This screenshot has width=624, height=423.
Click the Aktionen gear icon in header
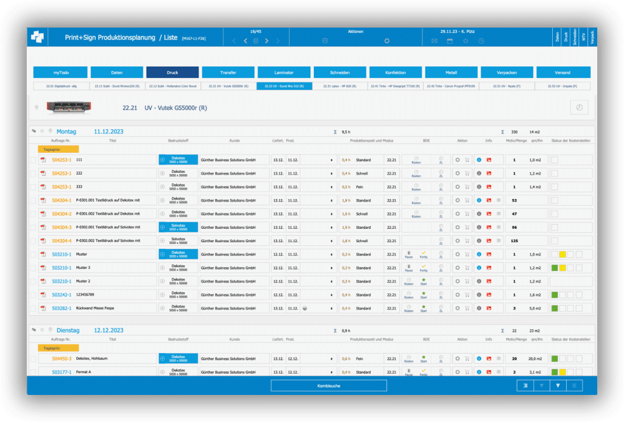coord(386,41)
